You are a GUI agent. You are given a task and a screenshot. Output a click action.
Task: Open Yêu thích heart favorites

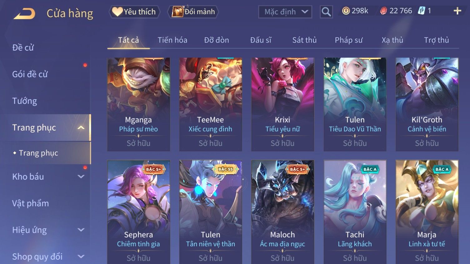click(x=134, y=12)
